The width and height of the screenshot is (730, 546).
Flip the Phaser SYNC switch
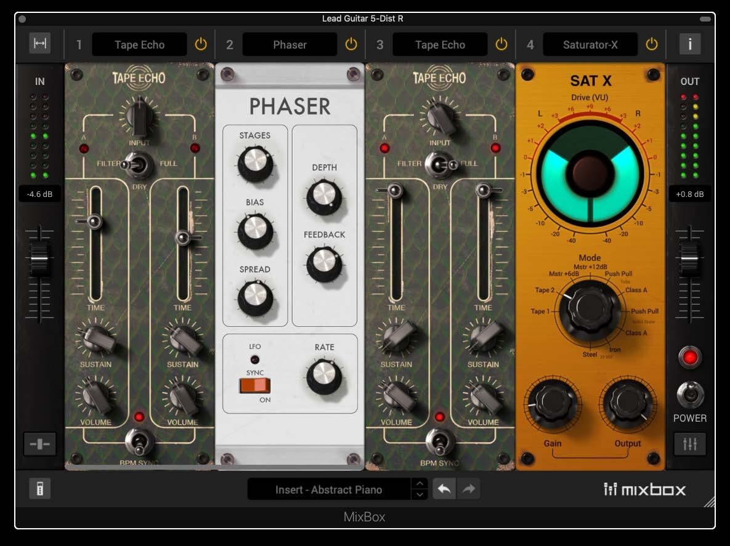(x=254, y=385)
